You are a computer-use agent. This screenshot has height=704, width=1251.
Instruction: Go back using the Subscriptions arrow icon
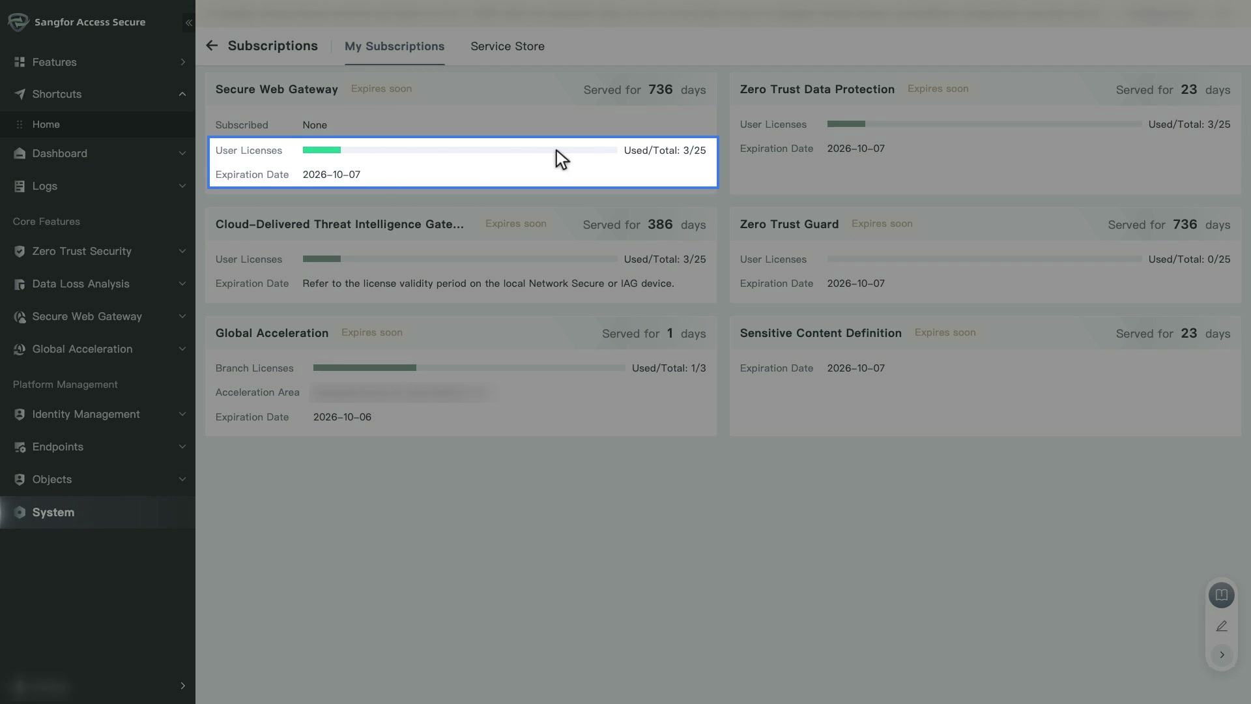(x=212, y=46)
